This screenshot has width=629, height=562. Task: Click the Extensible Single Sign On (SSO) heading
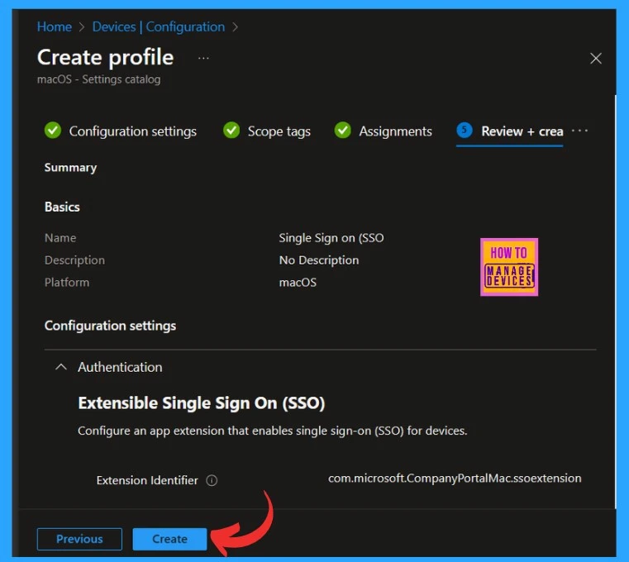(202, 403)
